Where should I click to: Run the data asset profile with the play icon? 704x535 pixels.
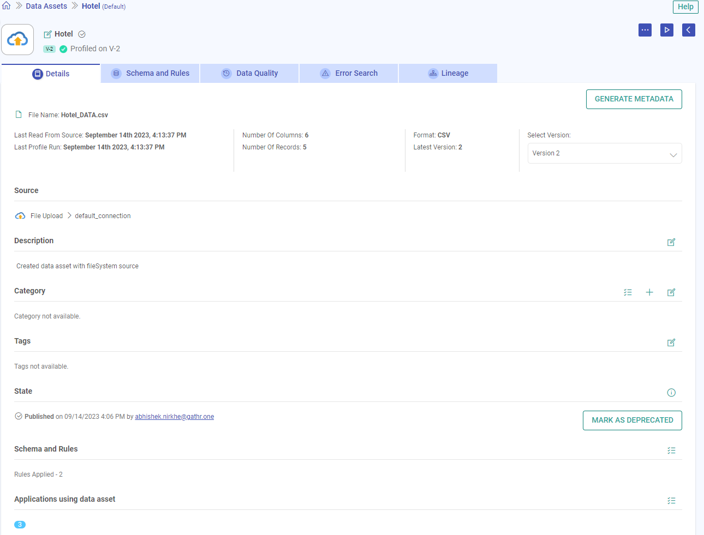coord(667,30)
